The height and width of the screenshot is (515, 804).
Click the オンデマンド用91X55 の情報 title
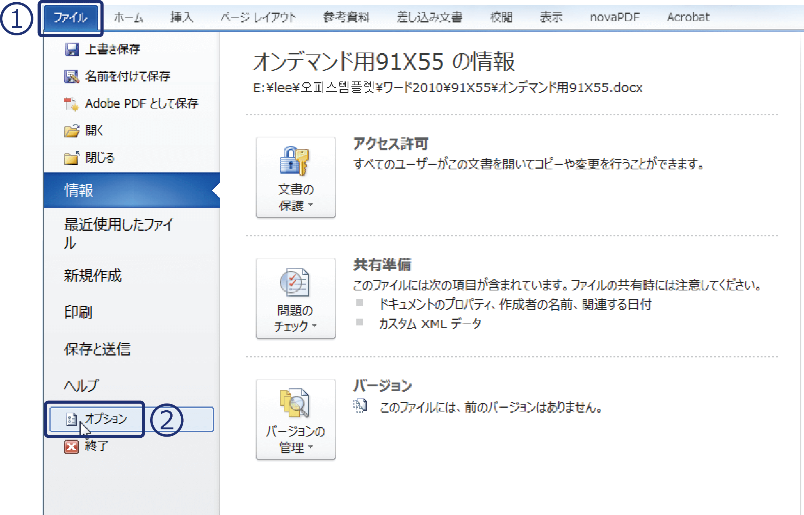coord(384,61)
